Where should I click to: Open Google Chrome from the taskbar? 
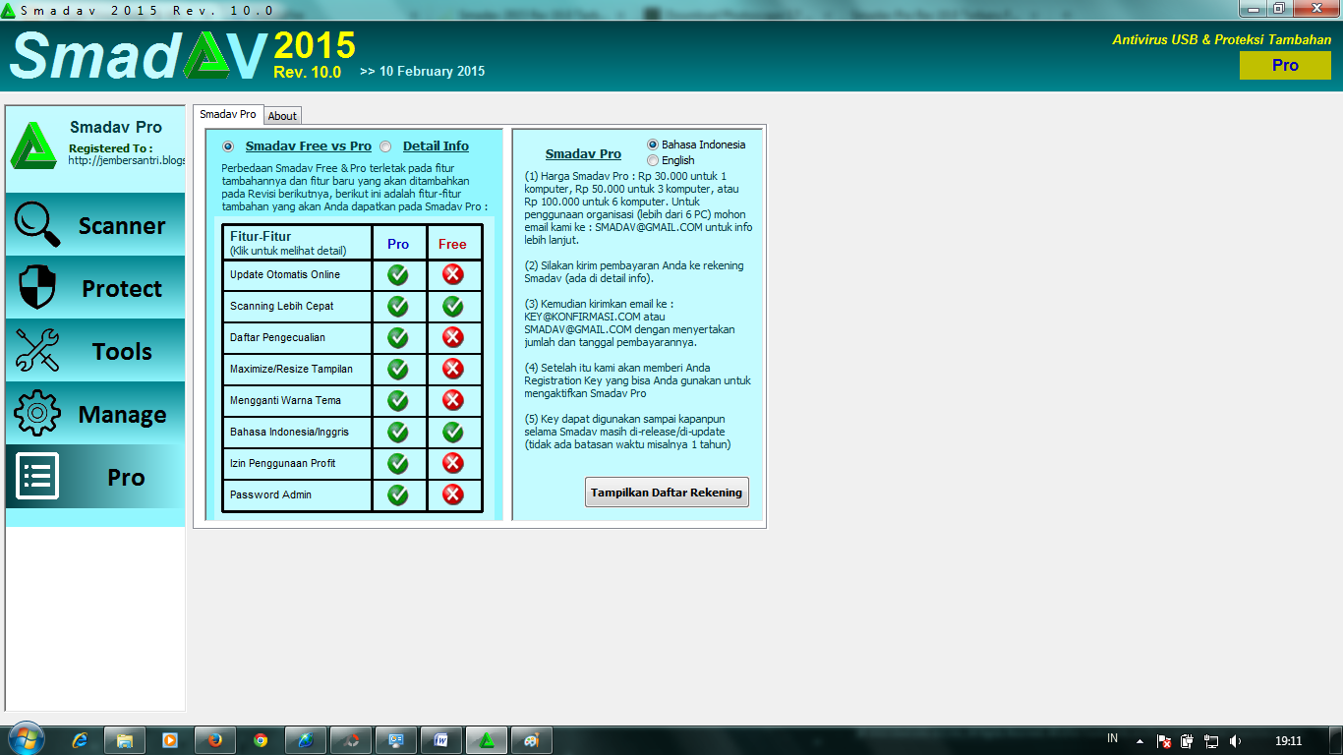tap(261, 740)
